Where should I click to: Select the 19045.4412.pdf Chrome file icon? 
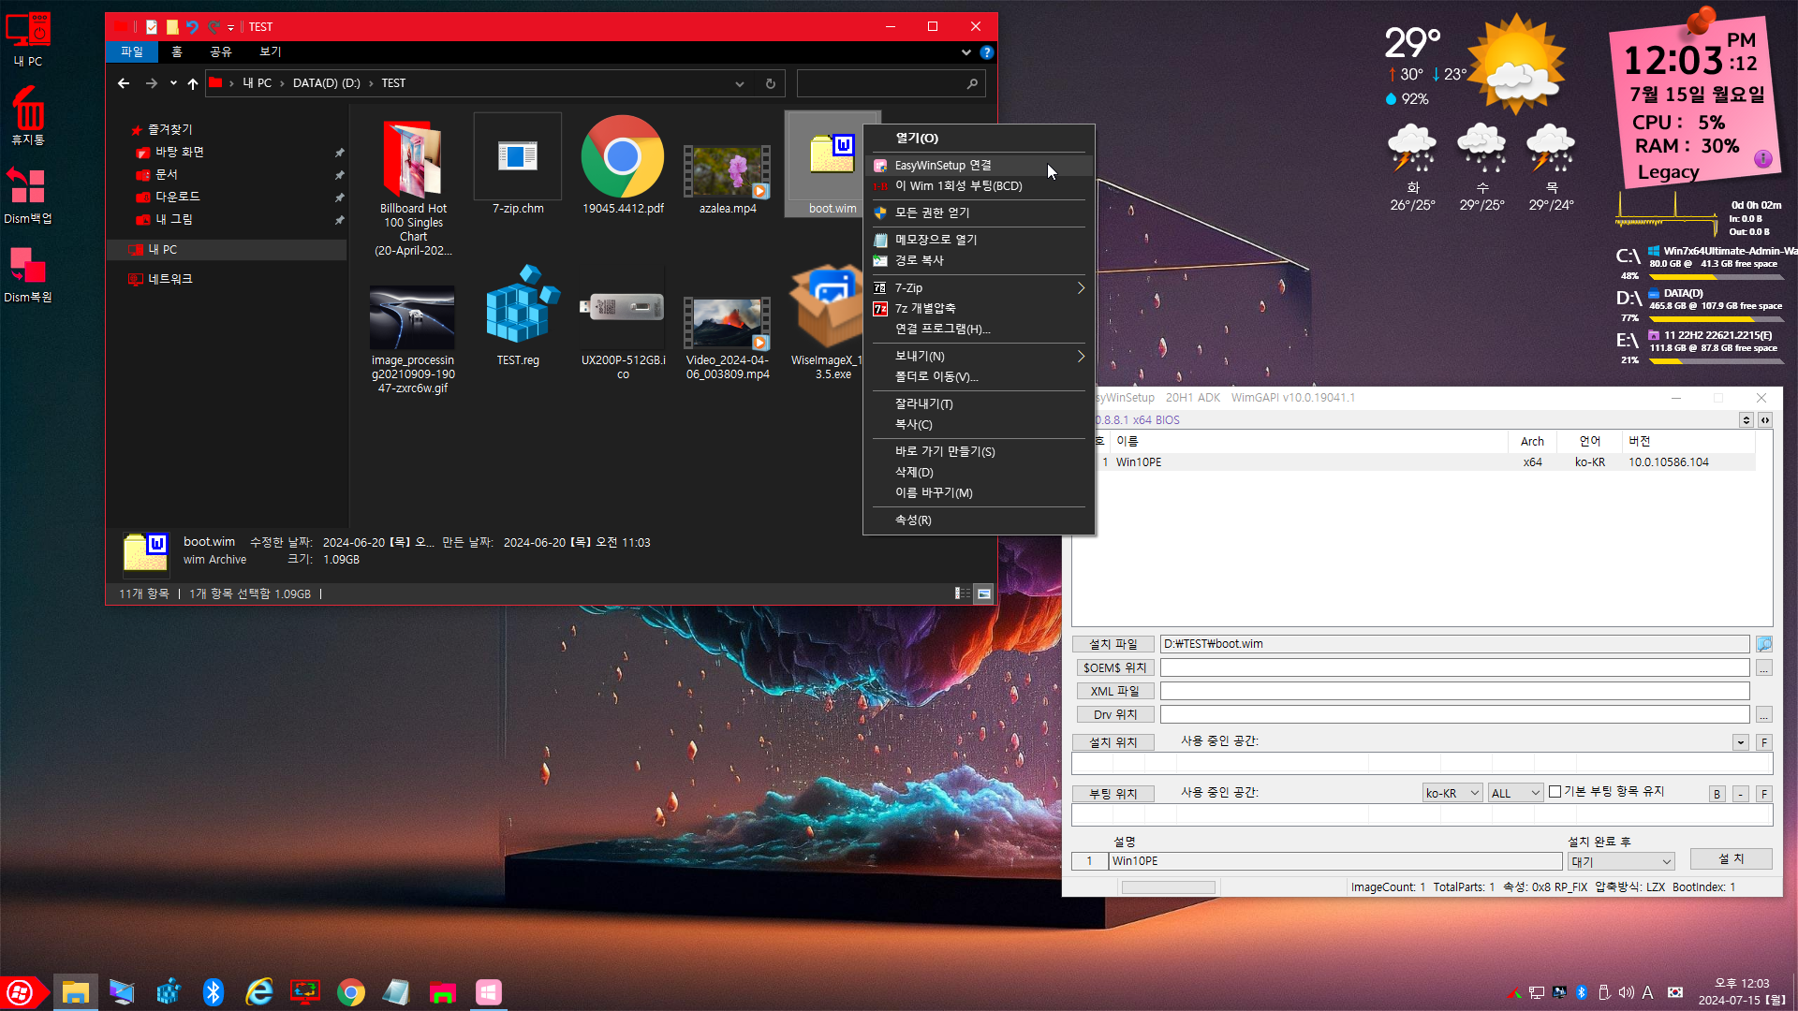[x=623, y=165]
